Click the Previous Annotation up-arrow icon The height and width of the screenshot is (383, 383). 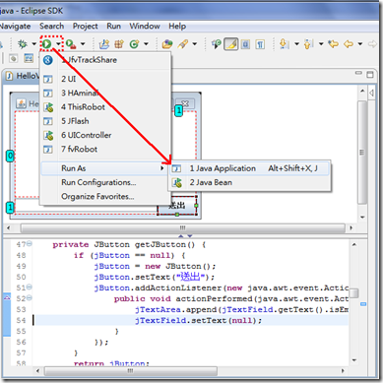pyautogui.click(x=308, y=43)
